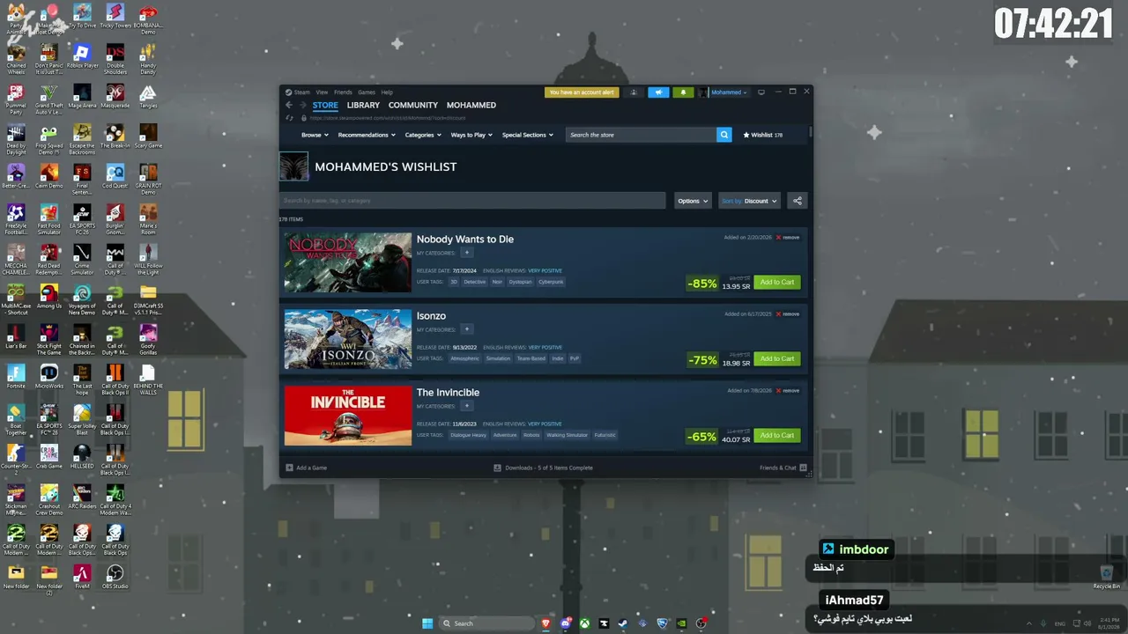Screen dimensions: 1128x634
Task: Click the Steam store search magnifier button
Action: (x=724, y=135)
